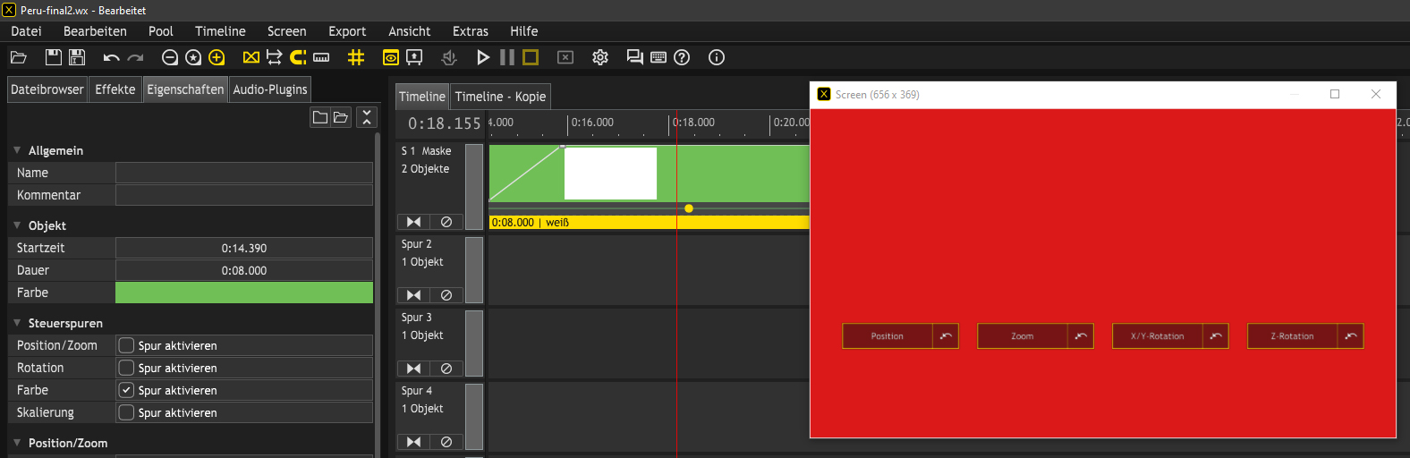Open the Hilfe menu
This screenshot has height=458, width=1410.
(x=524, y=31)
